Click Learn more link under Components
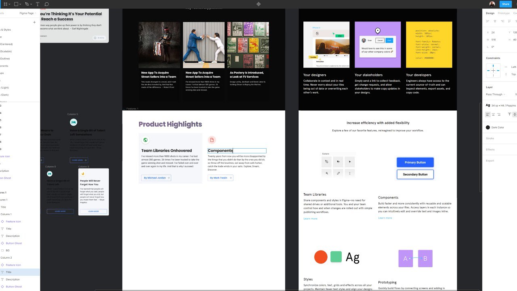Viewport: 517px width, 291px height. tap(385, 218)
